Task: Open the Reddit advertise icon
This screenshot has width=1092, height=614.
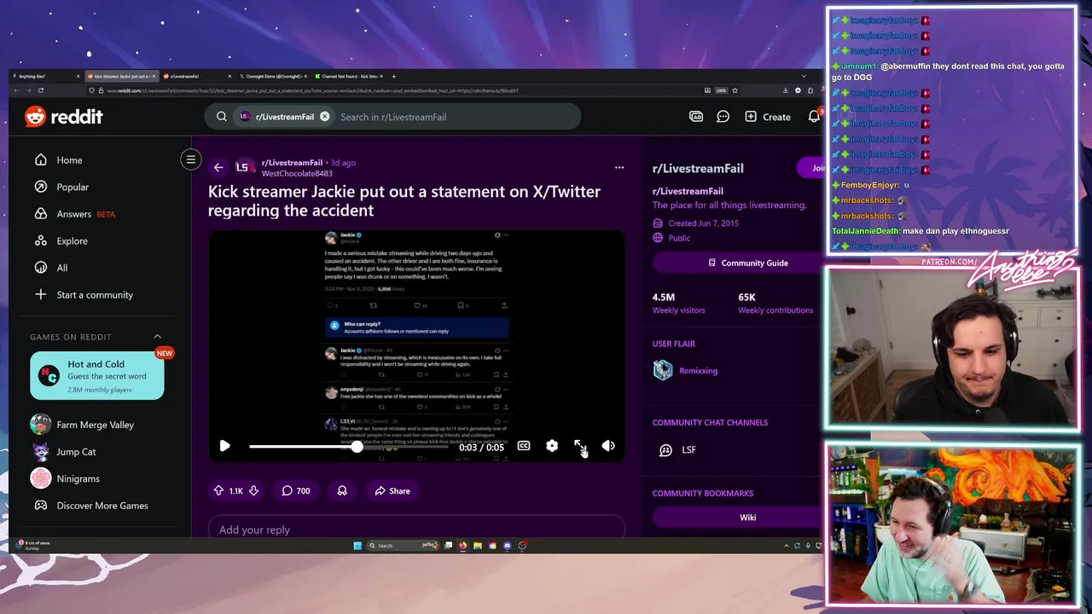Action: 696,117
